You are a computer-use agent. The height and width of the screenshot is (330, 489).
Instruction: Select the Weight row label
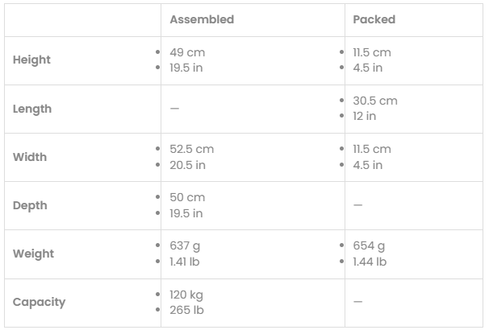pos(33,254)
